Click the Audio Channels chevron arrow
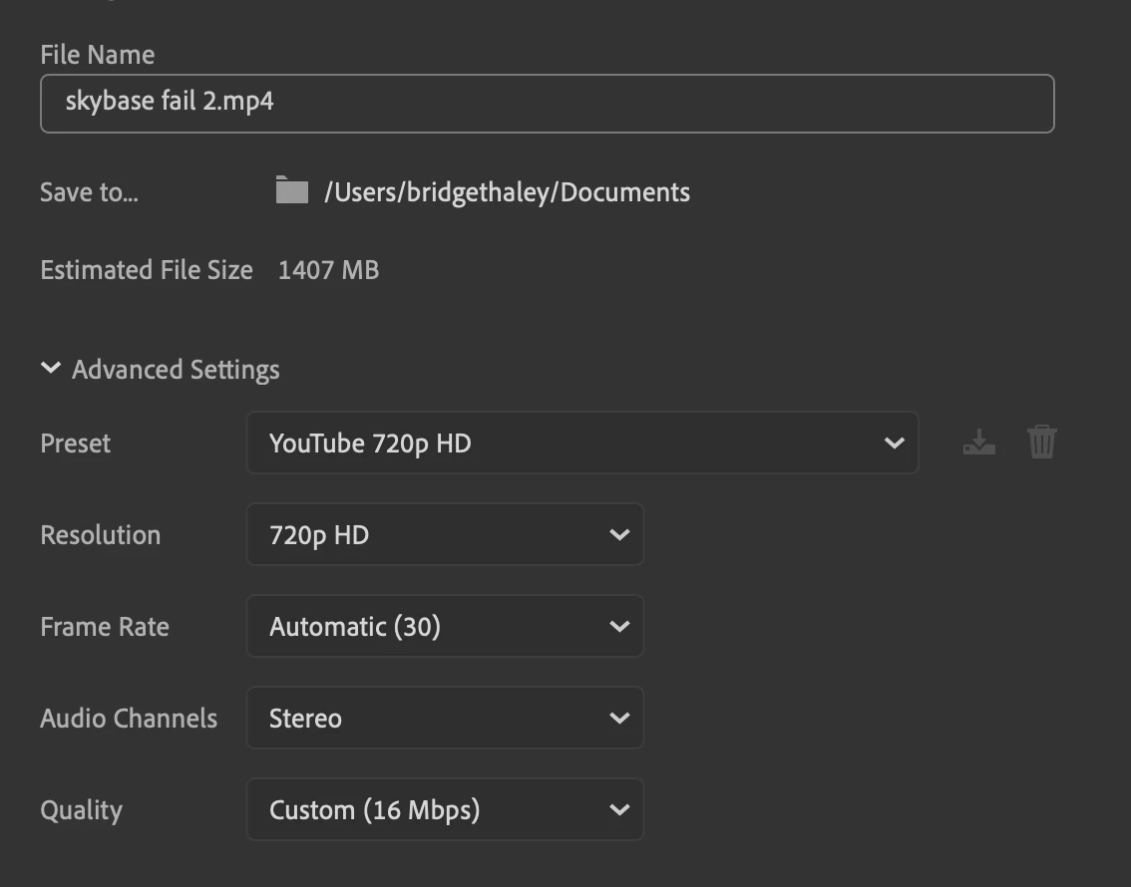This screenshot has height=887, width=1131. (x=619, y=719)
